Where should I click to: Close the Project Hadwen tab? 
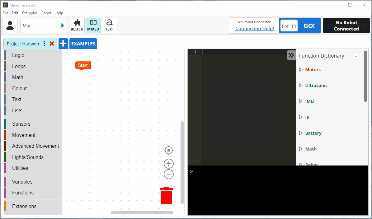tap(52, 44)
